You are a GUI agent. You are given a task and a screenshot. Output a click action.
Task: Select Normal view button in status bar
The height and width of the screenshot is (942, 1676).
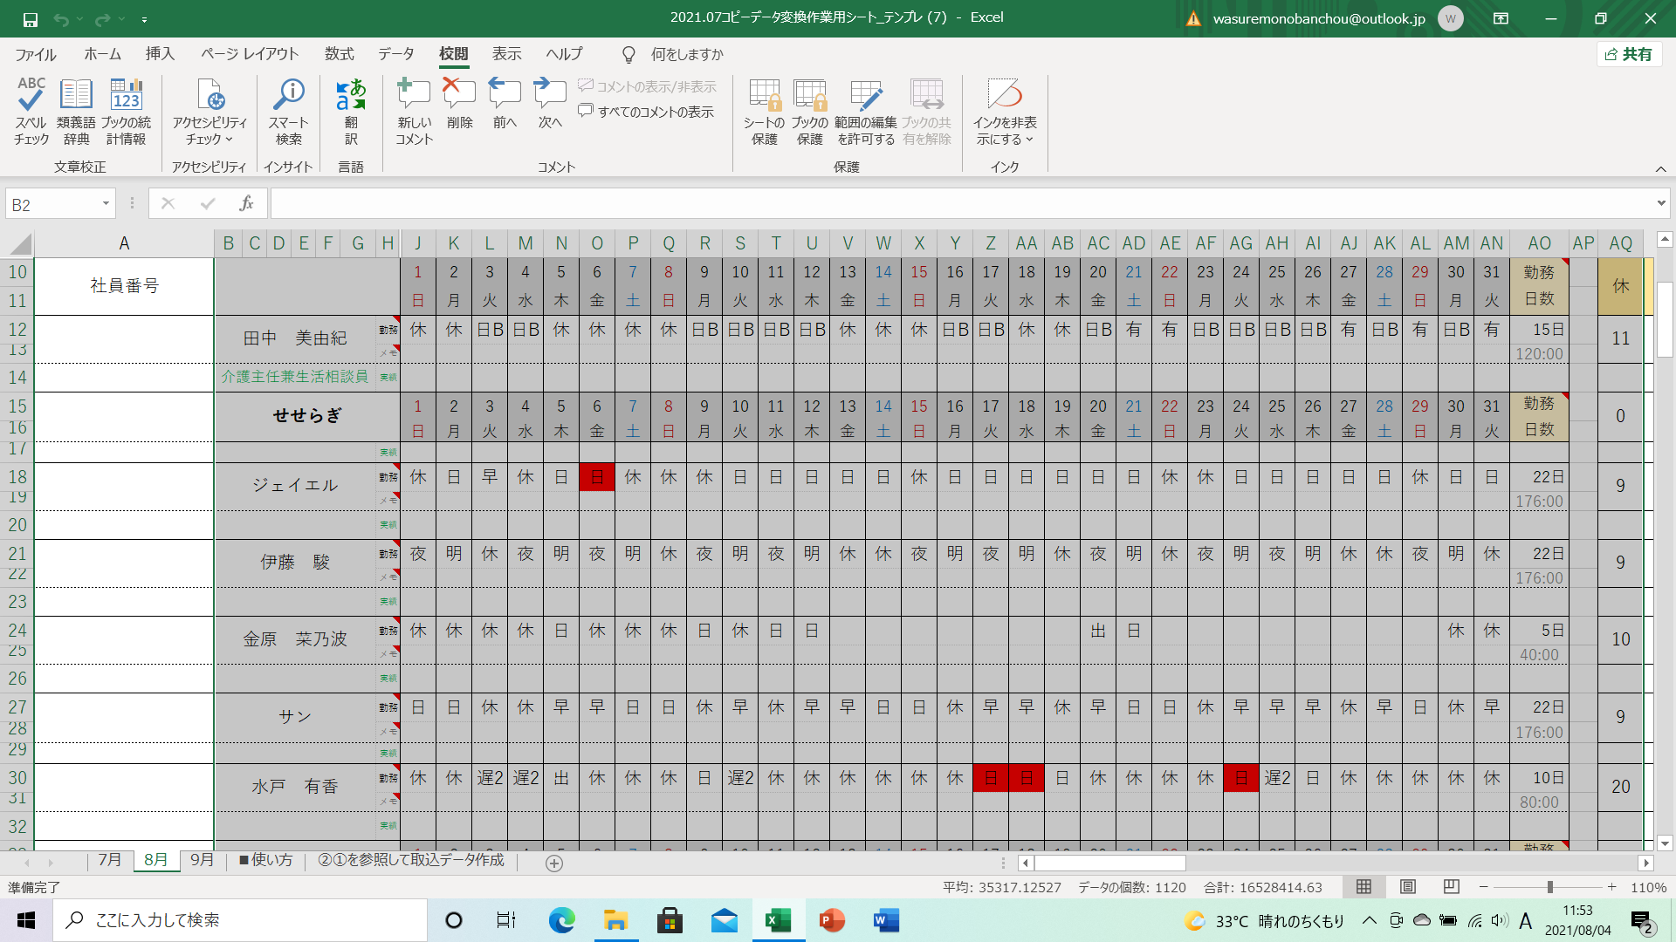[1363, 887]
